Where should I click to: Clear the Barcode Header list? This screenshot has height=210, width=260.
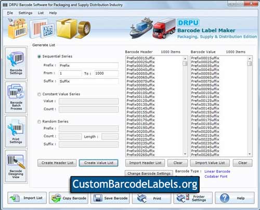pos(178,163)
